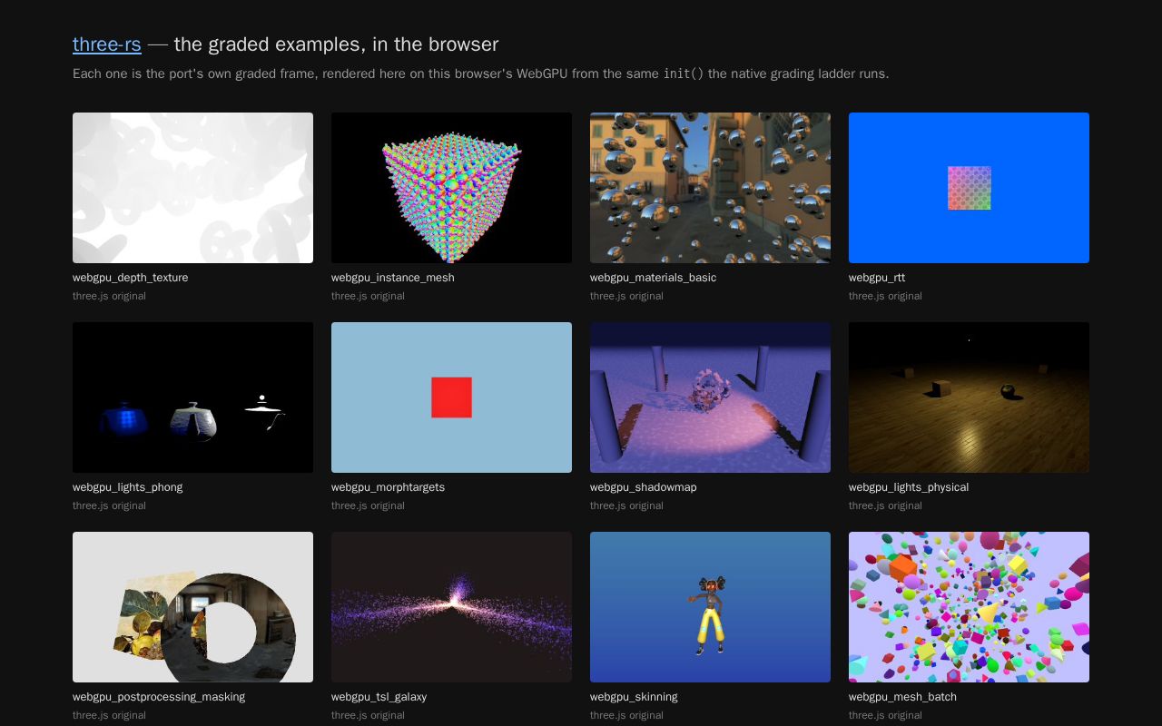
Task: Open the webgpu_mesh_batch colorful shapes thumbnail
Action: tap(969, 607)
